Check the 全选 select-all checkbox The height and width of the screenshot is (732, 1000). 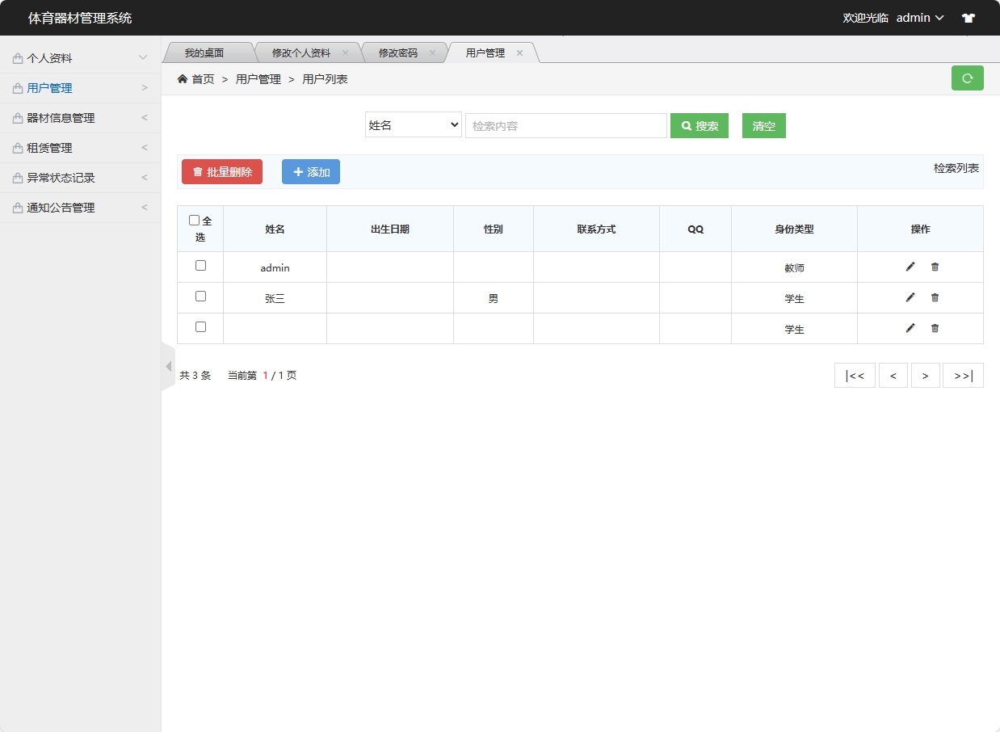[x=194, y=218]
